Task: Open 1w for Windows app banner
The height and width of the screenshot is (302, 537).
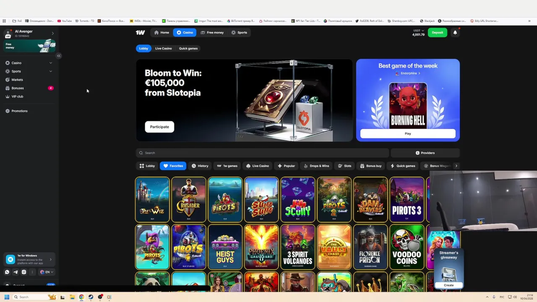Action: tap(29, 260)
